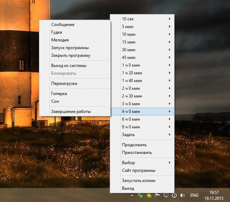Select Завершение работы
230x202 pixels.
pos(75,111)
